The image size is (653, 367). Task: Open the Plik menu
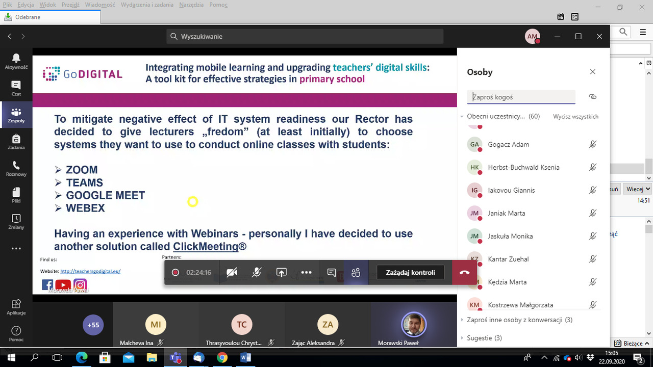coord(8,5)
